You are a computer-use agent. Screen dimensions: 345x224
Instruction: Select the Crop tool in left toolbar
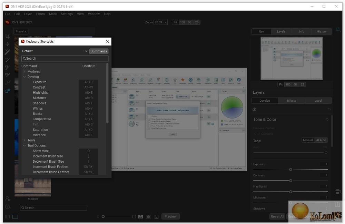pyautogui.click(x=7, y=36)
